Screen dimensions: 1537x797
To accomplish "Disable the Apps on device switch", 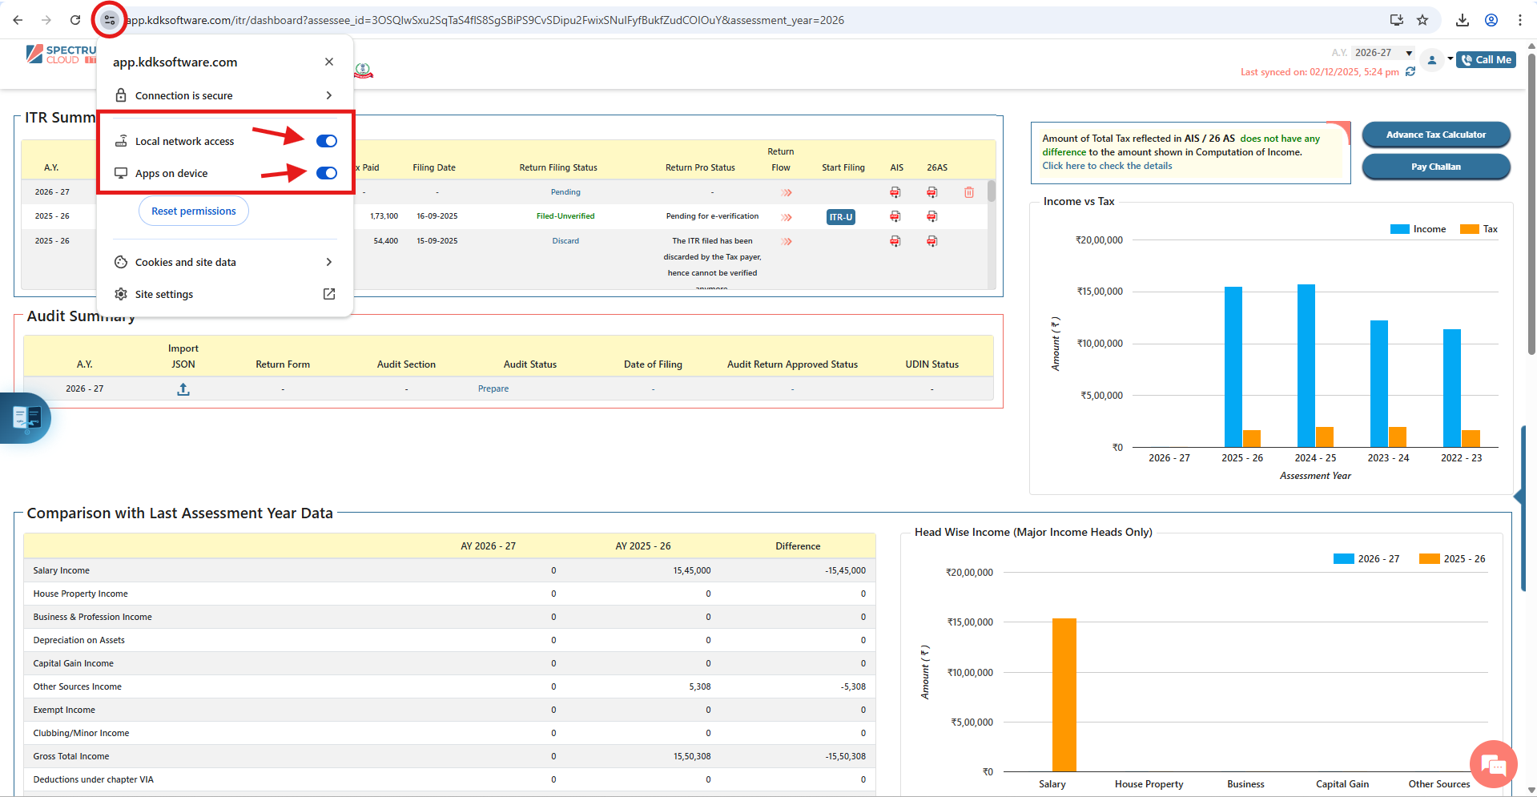I will [326, 173].
